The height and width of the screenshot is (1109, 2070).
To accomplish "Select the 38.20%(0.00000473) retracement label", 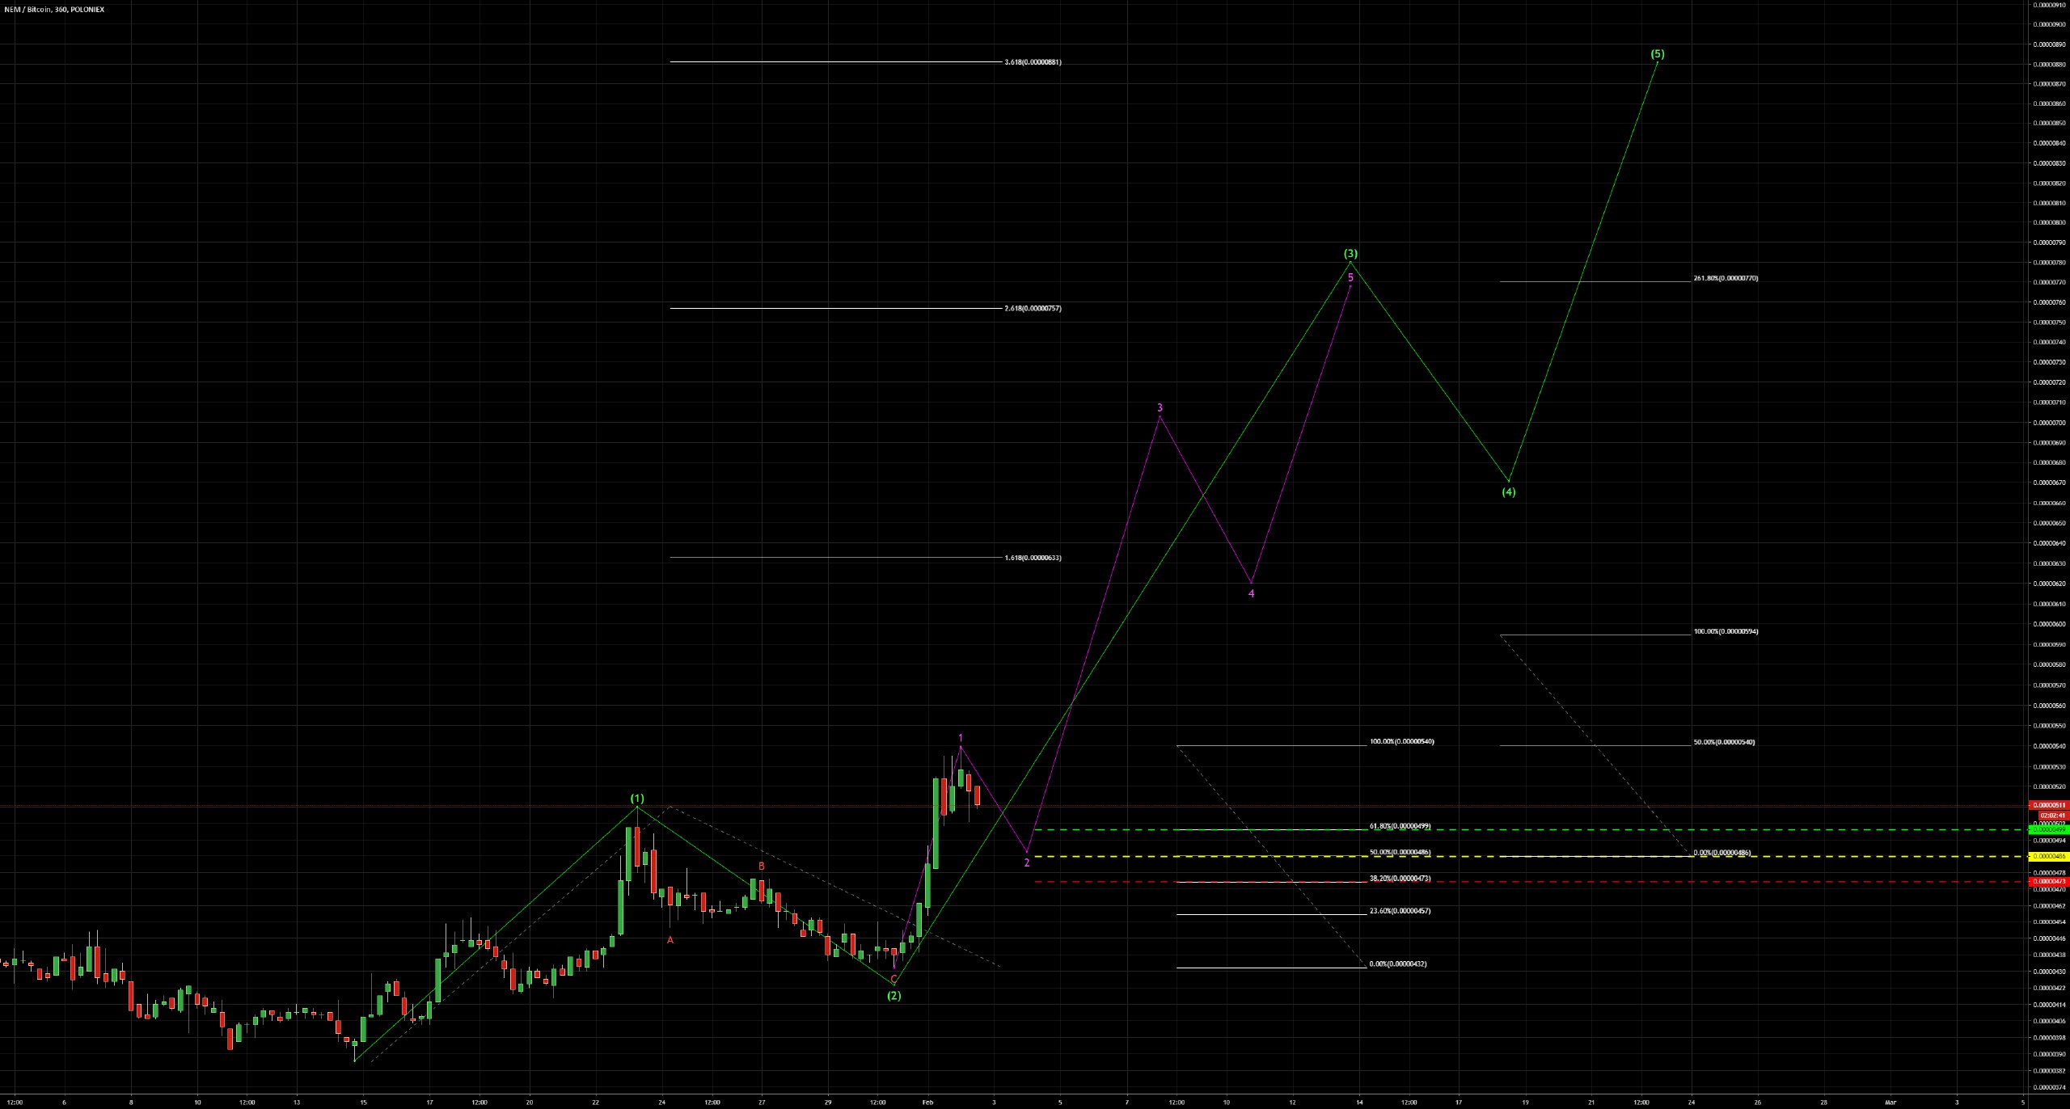I will [1400, 878].
